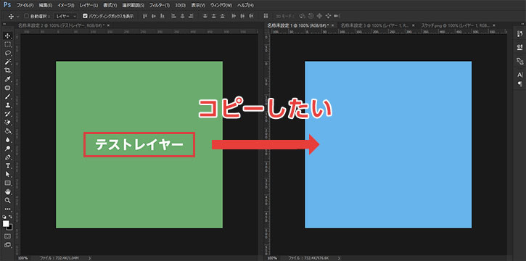The image size is (526, 261).
Task: Select the Zoom magnifier tool
Action: (x=8, y=200)
